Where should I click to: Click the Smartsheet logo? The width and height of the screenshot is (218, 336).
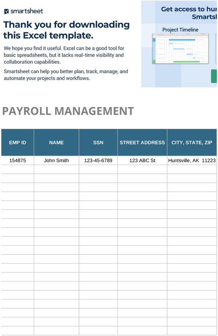coord(24,11)
